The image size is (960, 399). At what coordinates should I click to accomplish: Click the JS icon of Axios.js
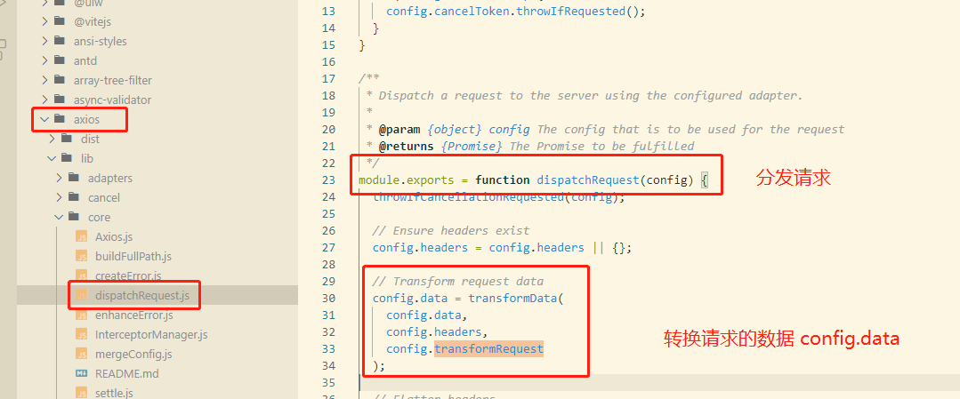click(x=82, y=237)
